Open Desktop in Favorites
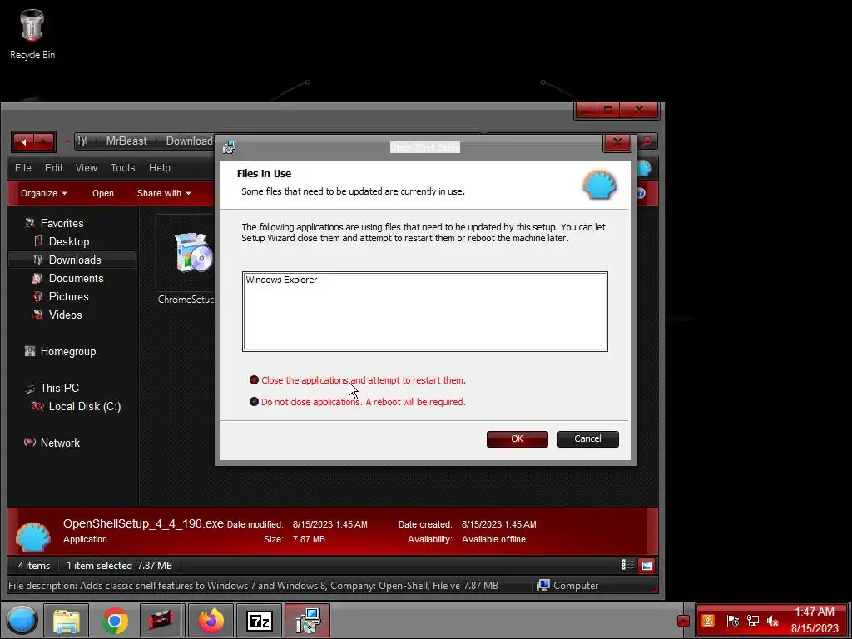852x639 pixels. (69, 242)
